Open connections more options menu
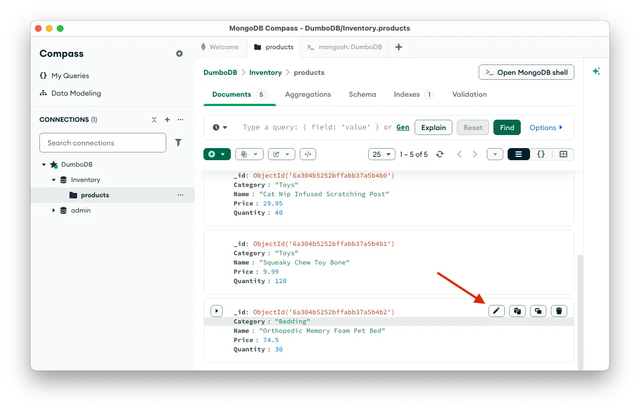 click(181, 120)
